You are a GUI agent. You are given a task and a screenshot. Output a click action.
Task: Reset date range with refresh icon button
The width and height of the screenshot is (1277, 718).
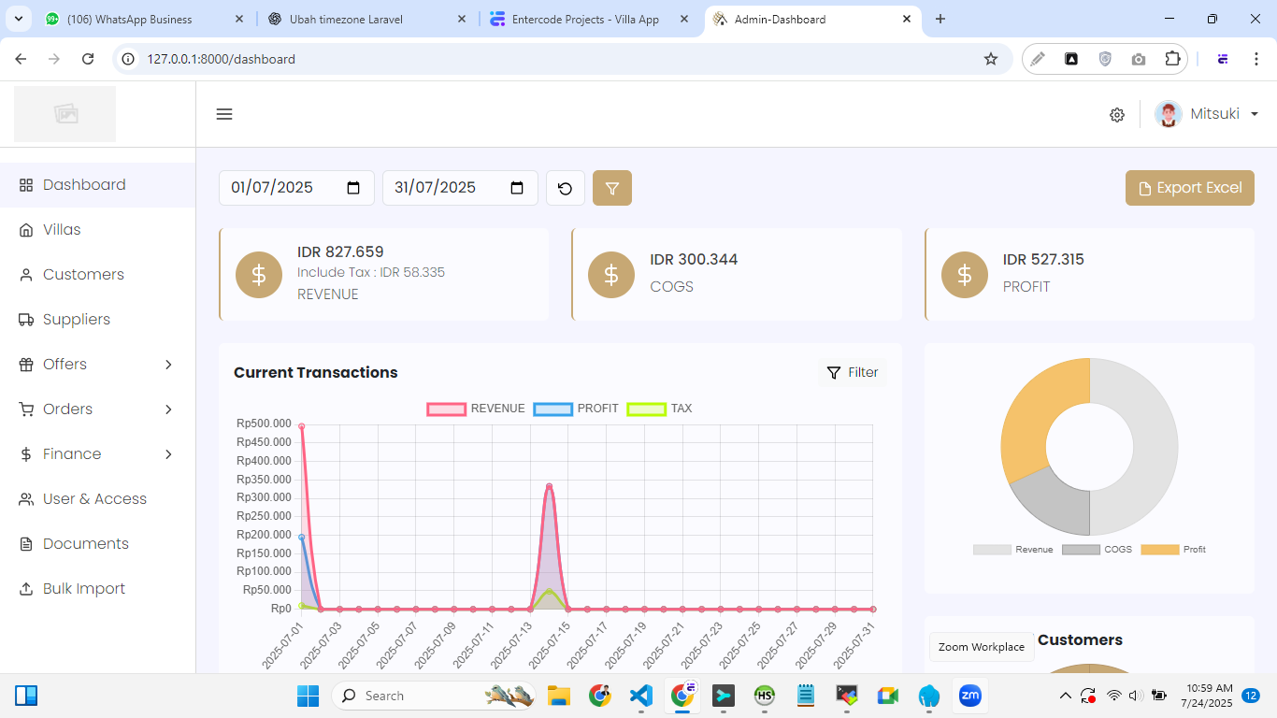(566, 188)
